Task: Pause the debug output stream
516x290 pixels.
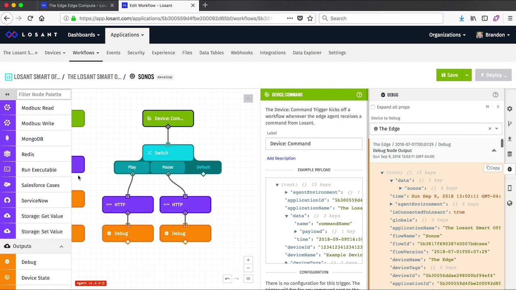Action: (x=487, y=107)
